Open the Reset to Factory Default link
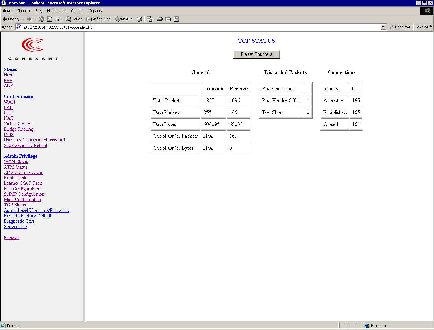The image size is (434, 330). click(27, 216)
